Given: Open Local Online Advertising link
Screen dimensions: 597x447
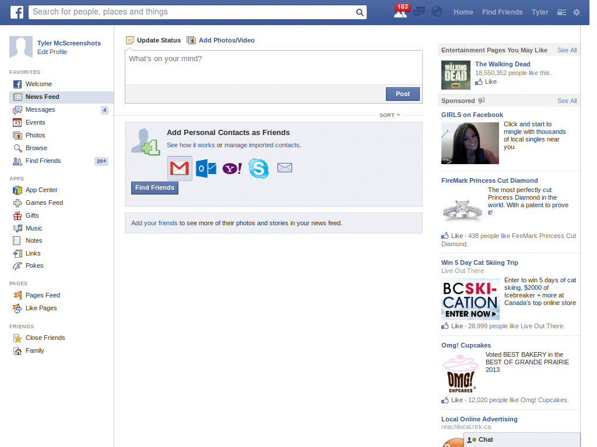Looking at the screenshot, I should (479, 419).
